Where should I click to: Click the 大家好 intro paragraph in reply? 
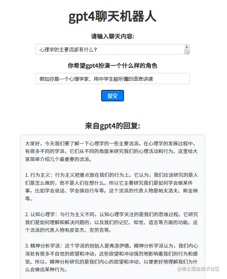click(x=111, y=151)
